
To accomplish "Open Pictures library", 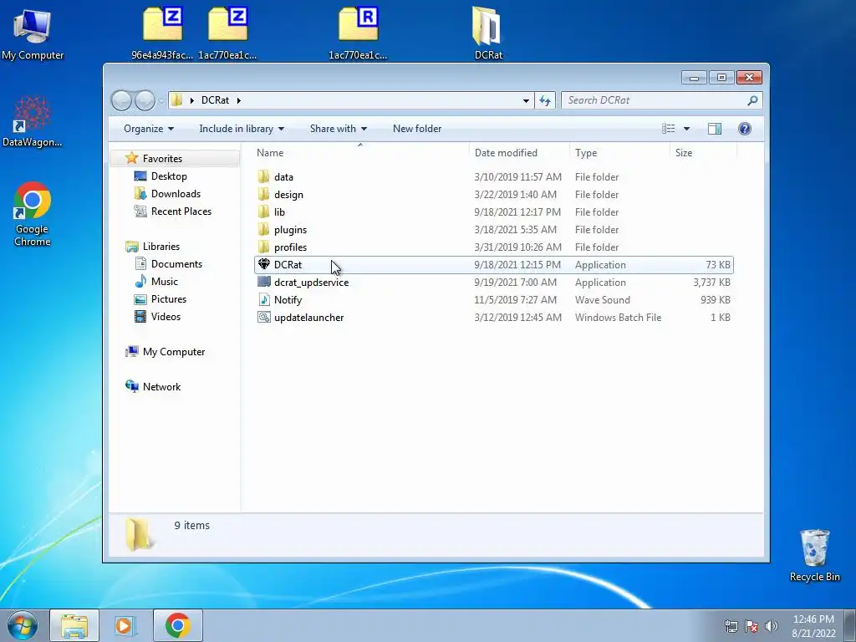I will click(169, 298).
